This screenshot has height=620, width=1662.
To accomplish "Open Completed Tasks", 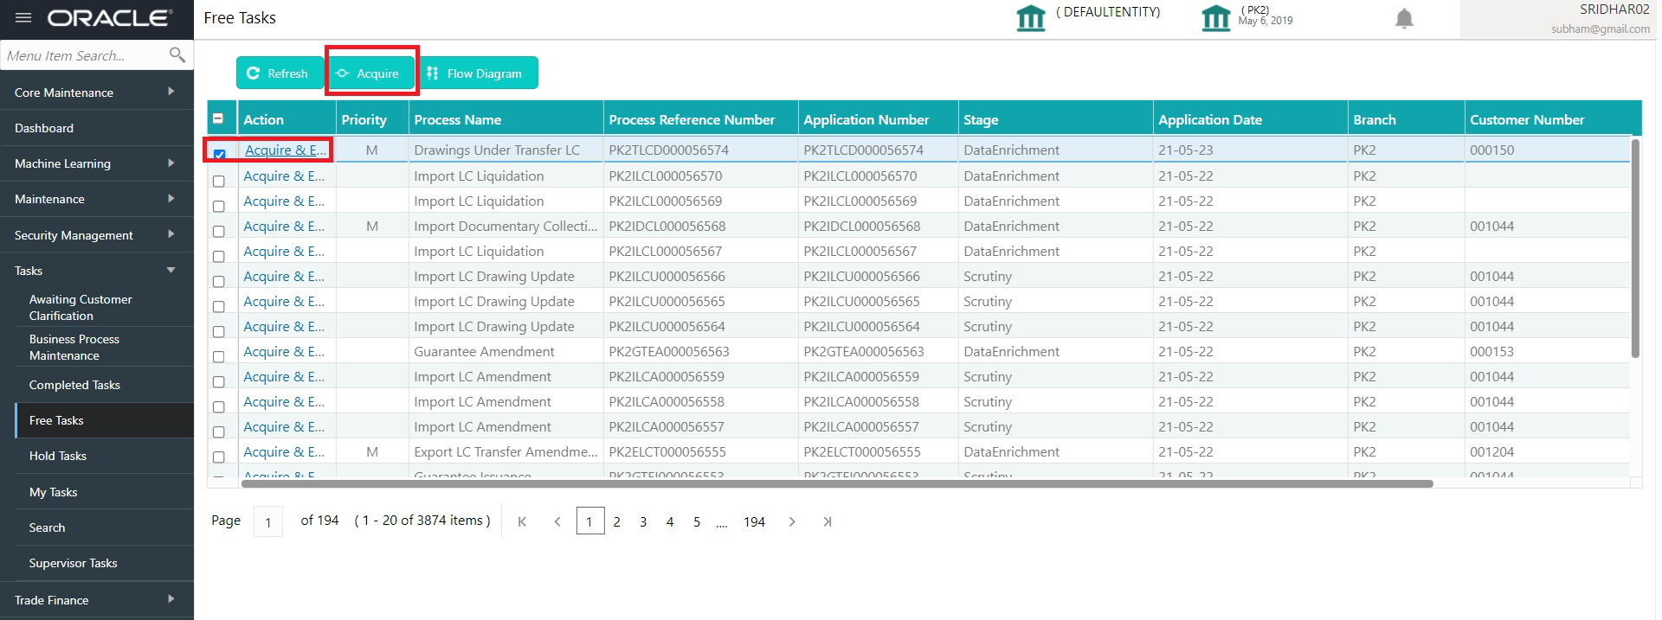I will coord(104,385).
